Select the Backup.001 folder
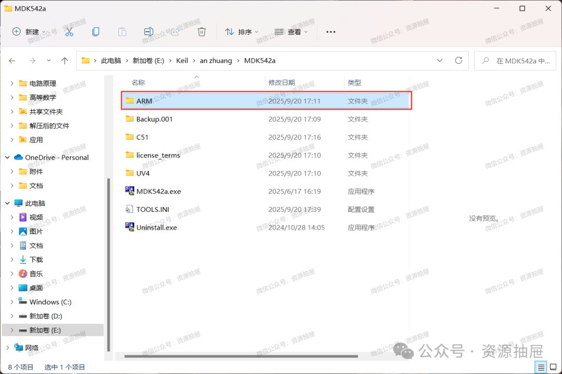562x374 pixels. tap(266, 119)
